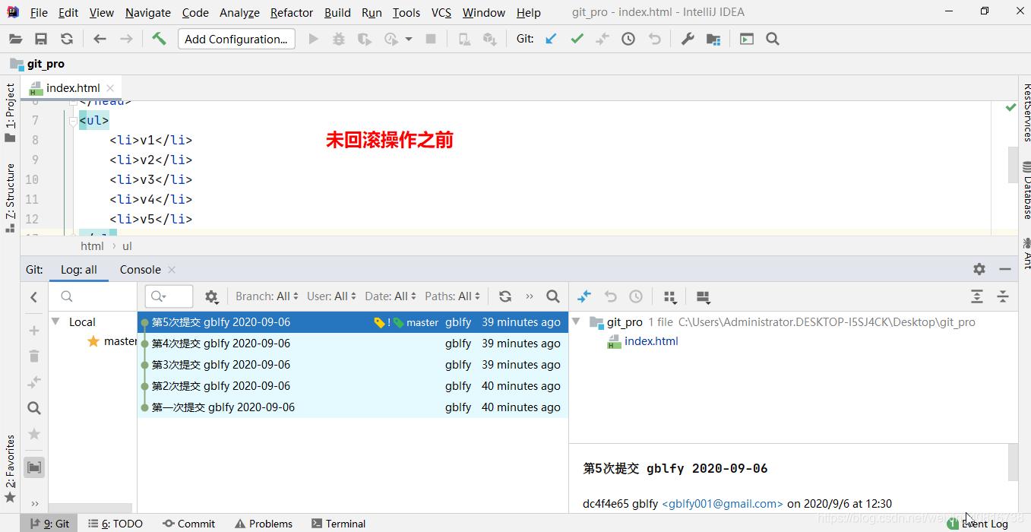Search branches with the magnifier in the Git tool window's left icon strip
Viewport: 1031px width, 532px height.
point(34,408)
